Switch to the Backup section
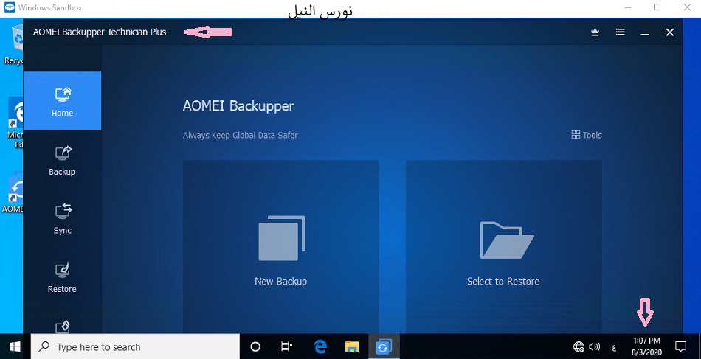The image size is (701, 359). click(x=62, y=159)
